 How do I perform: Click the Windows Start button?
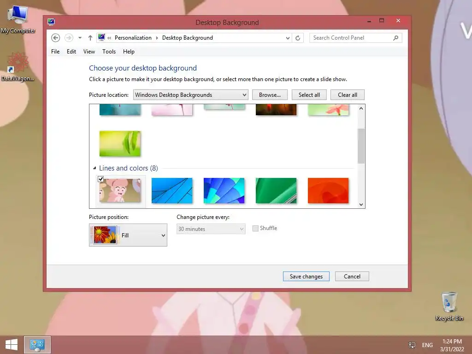tap(12, 345)
